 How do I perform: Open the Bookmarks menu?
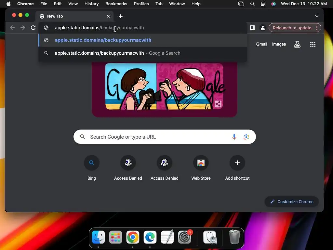[116, 4]
